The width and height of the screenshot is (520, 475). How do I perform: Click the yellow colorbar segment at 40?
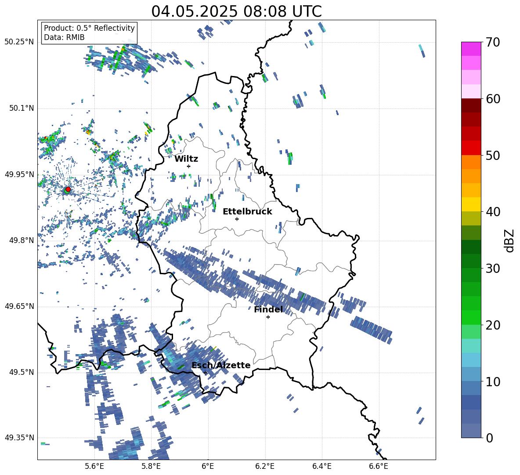471,204
